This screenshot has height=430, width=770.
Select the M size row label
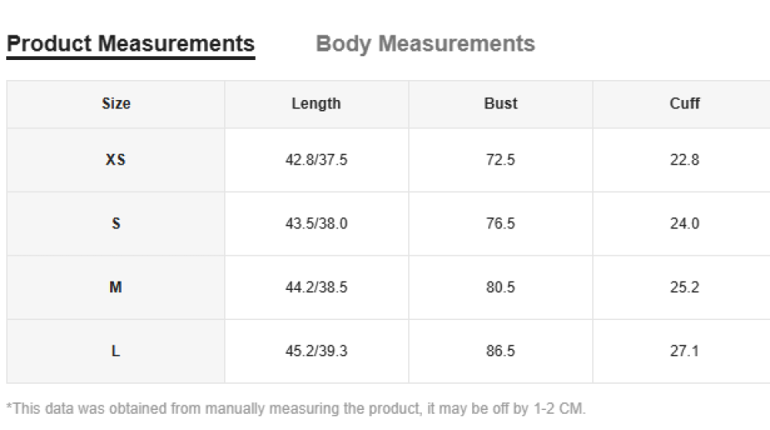(116, 288)
